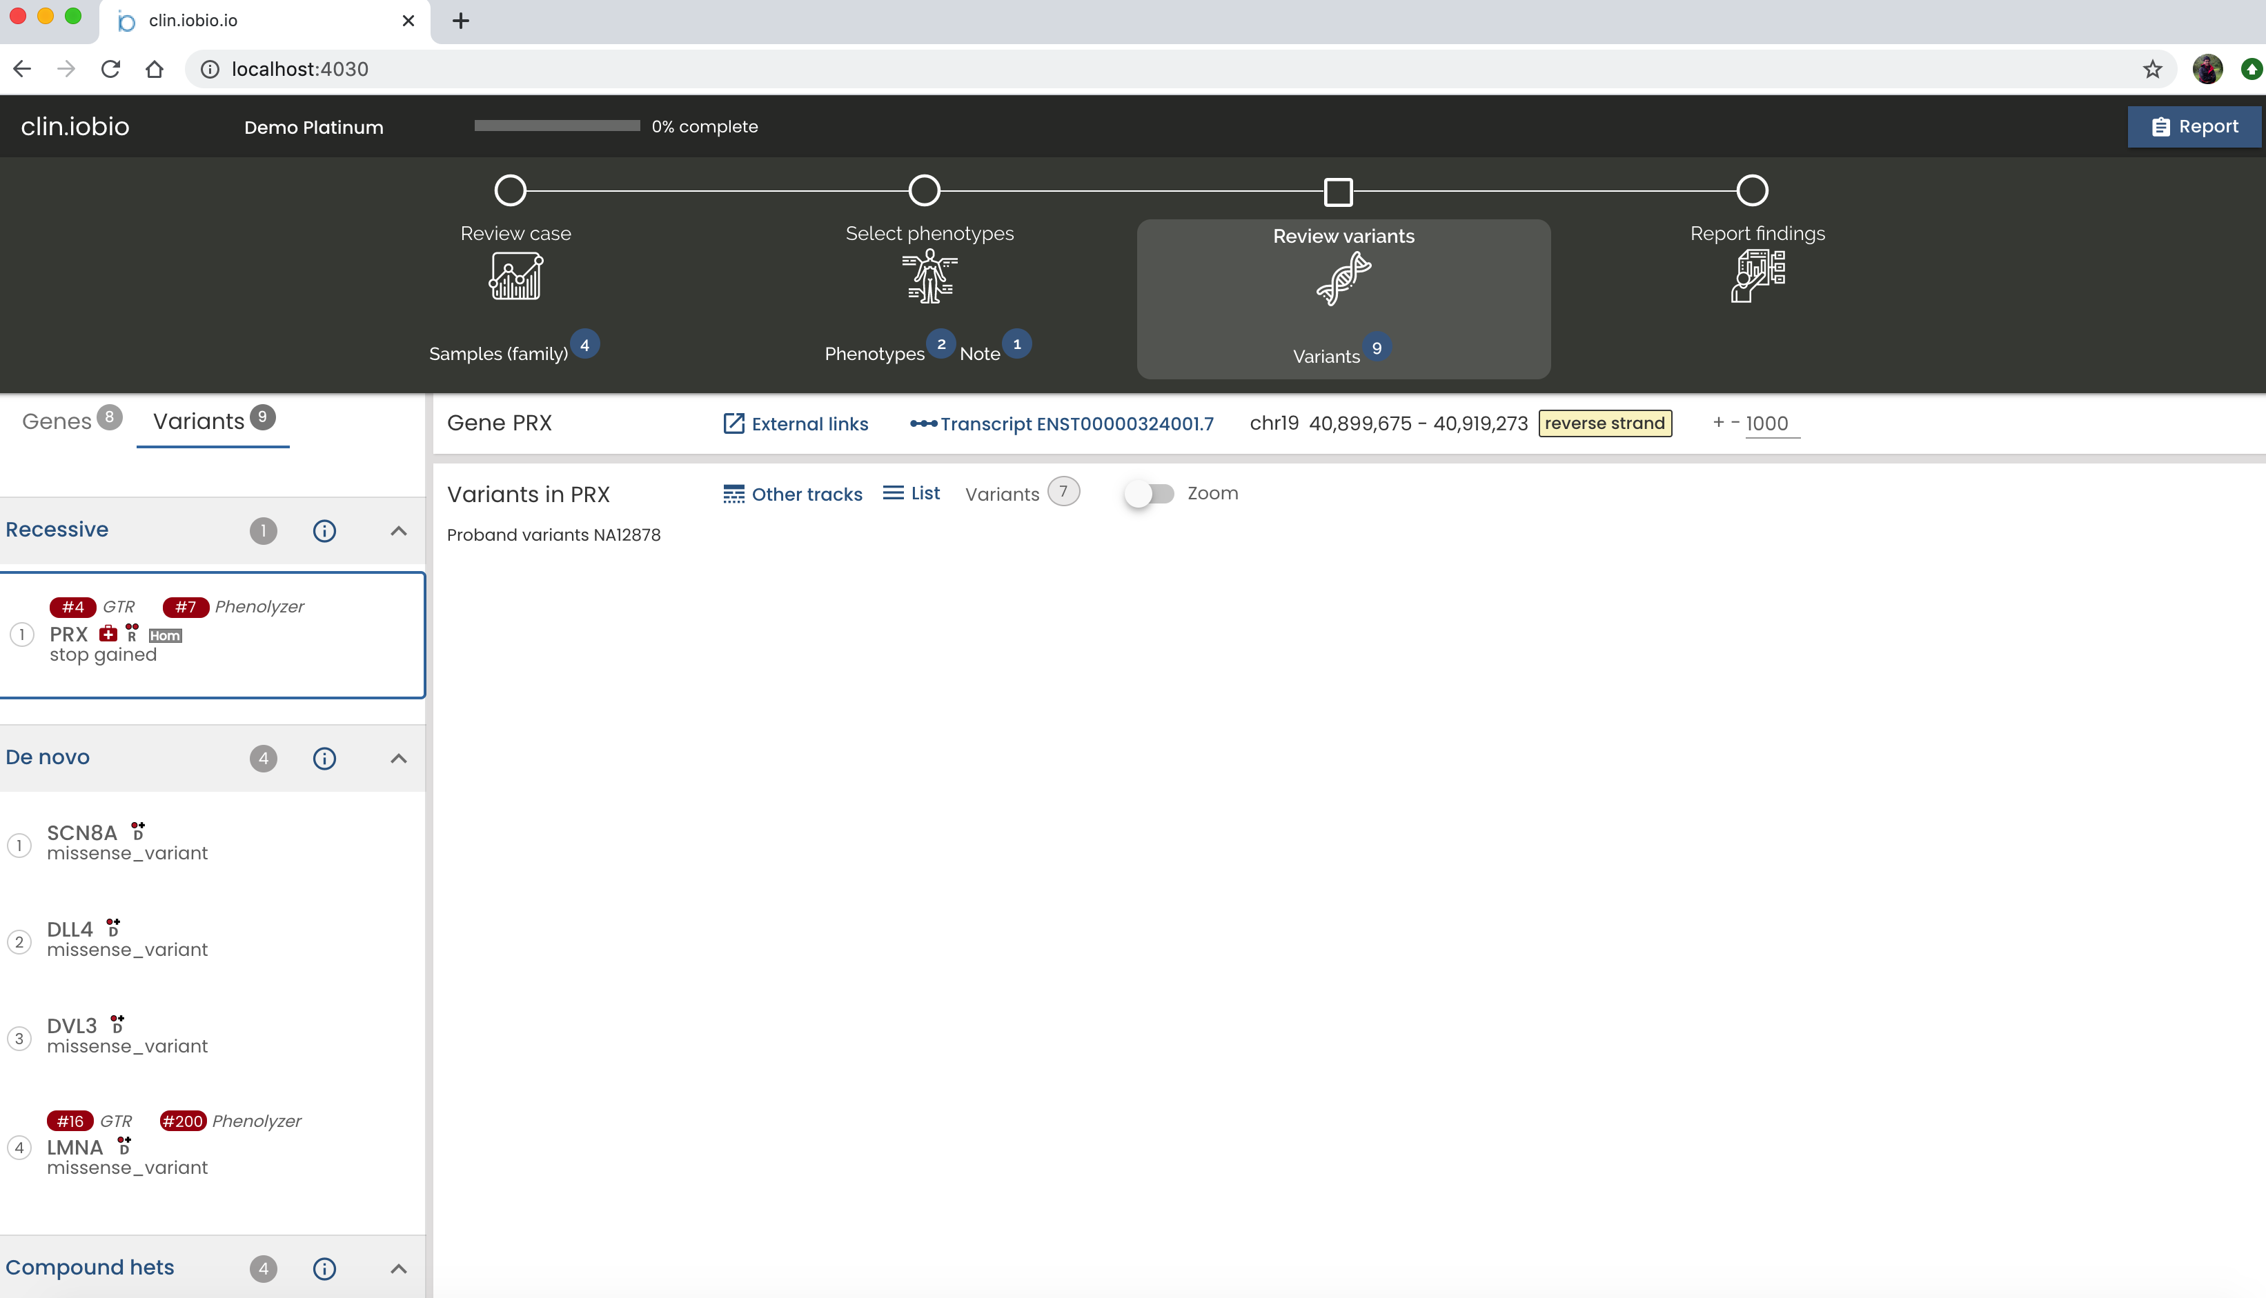Click the browser reload icon
The width and height of the screenshot is (2266, 1298).
pos(110,70)
